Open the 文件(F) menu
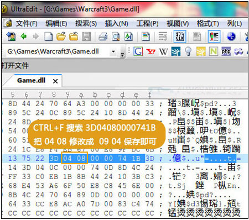 [27, 24]
